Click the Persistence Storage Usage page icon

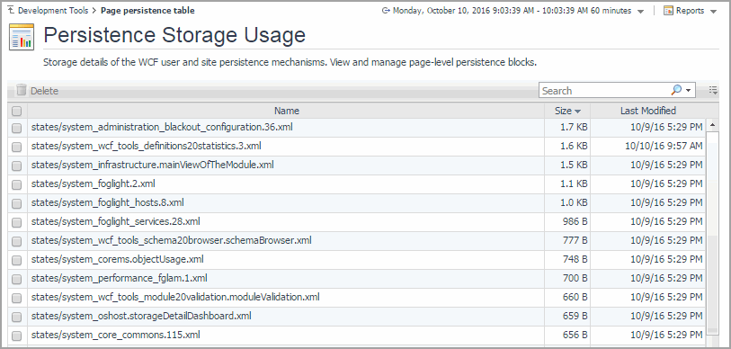pos(22,37)
